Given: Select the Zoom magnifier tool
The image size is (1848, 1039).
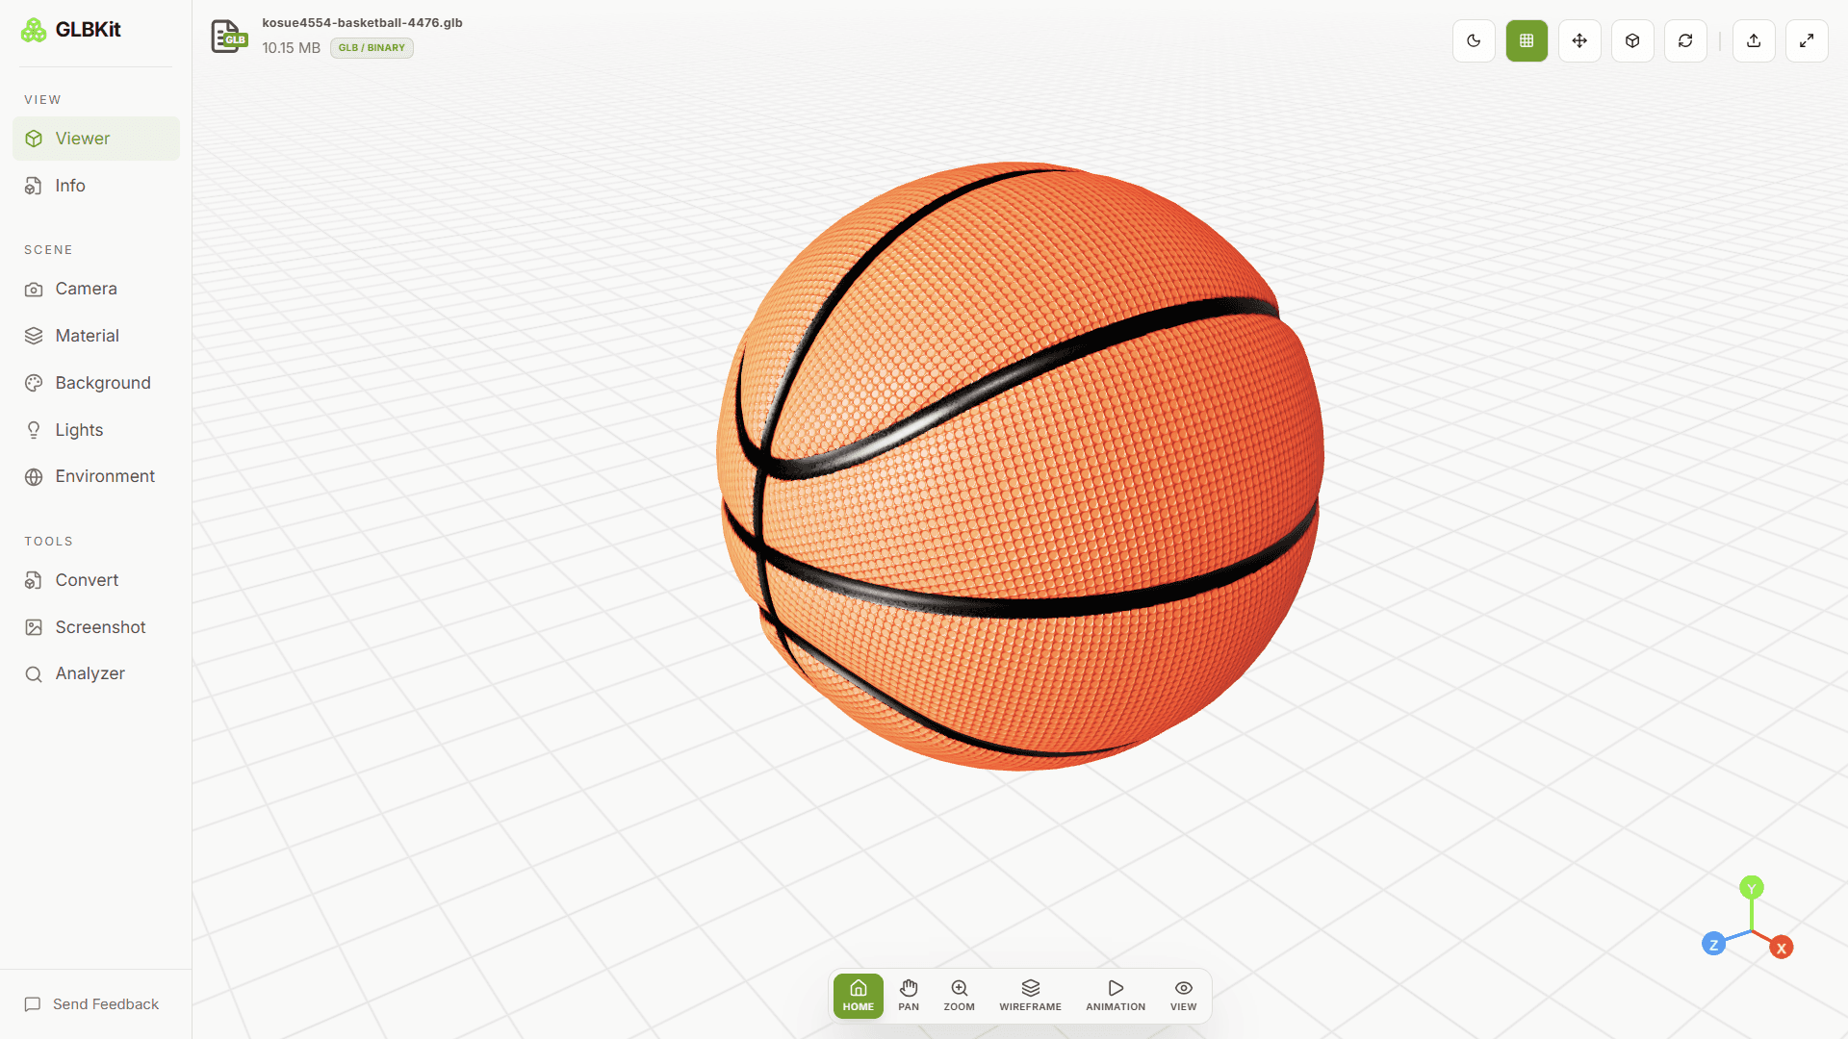Looking at the screenshot, I should 960,996.
